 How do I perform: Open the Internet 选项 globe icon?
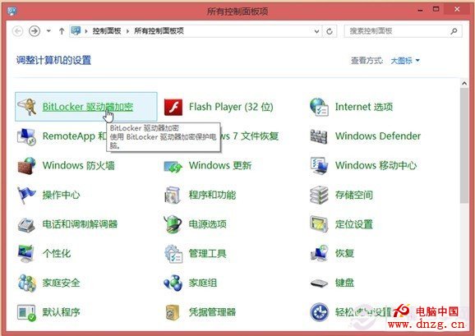click(320, 107)
